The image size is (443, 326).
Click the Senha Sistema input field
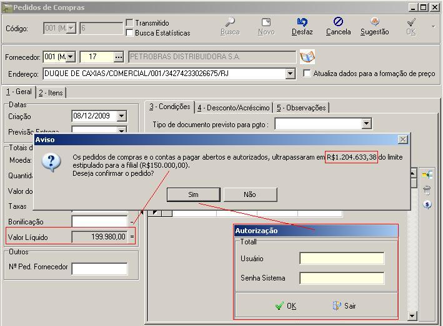pos(342,279)
